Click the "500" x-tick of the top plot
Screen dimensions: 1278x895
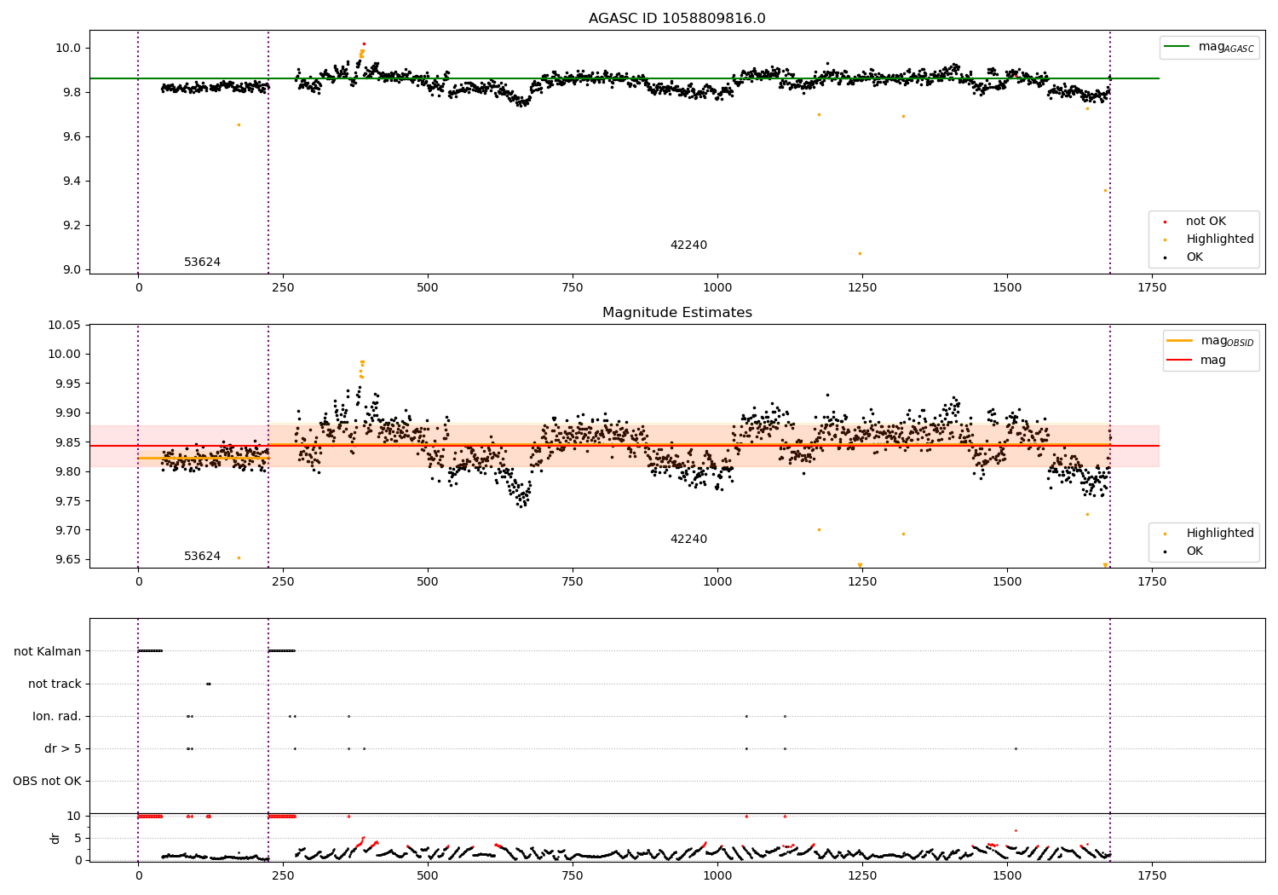coord(428,288)
